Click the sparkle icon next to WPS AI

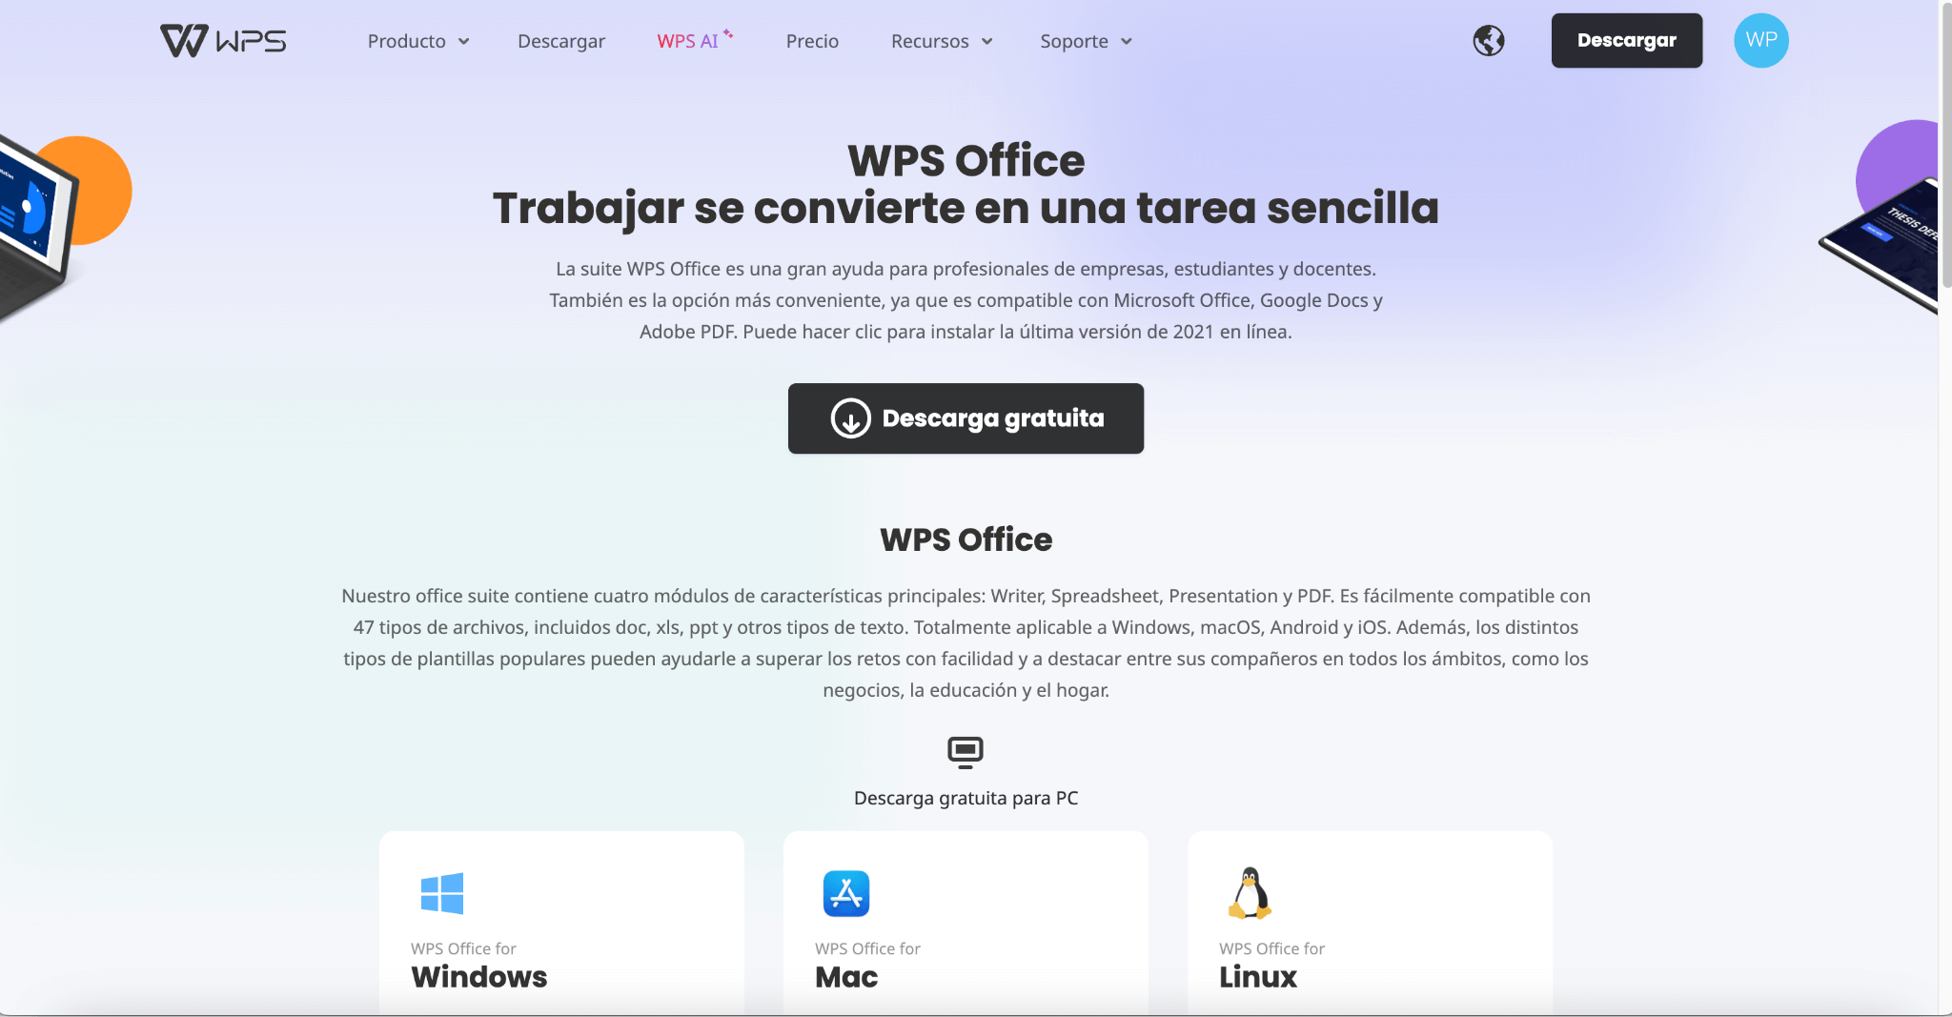click(x=729, y=31)
